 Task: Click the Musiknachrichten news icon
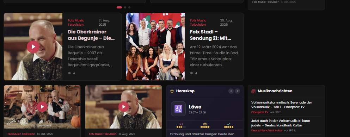pyautogui.click(x=253, y=91)
